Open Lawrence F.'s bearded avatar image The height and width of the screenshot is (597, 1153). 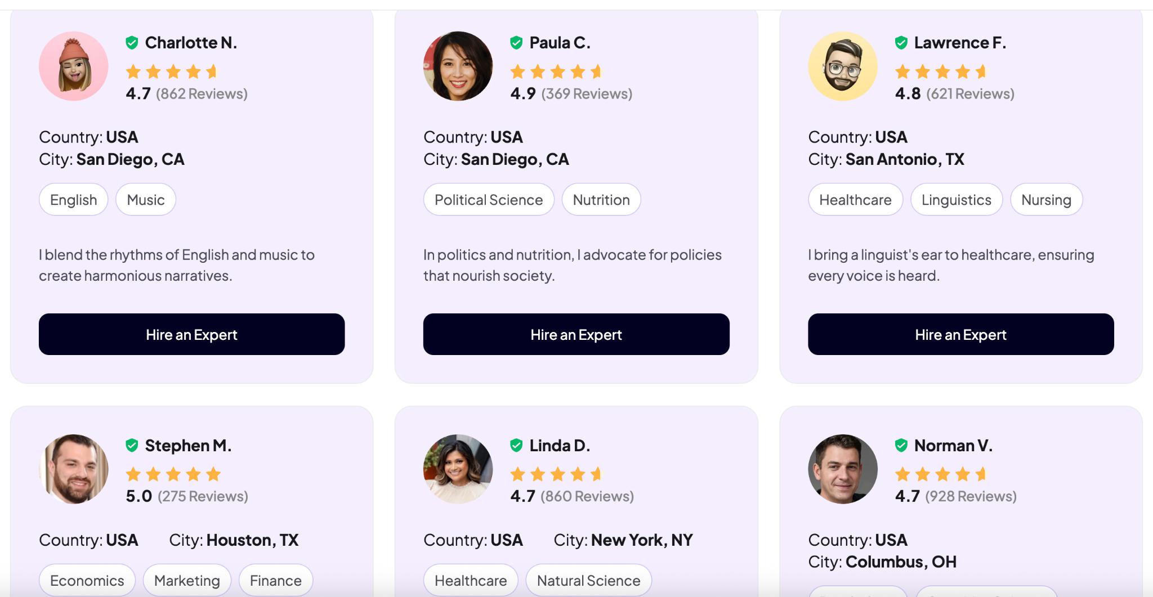tap(843, 66)
